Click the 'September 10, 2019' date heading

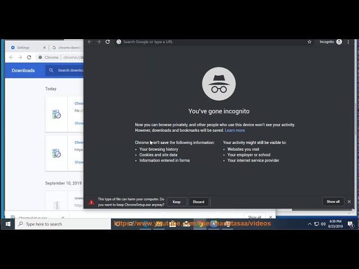[63, 183]
